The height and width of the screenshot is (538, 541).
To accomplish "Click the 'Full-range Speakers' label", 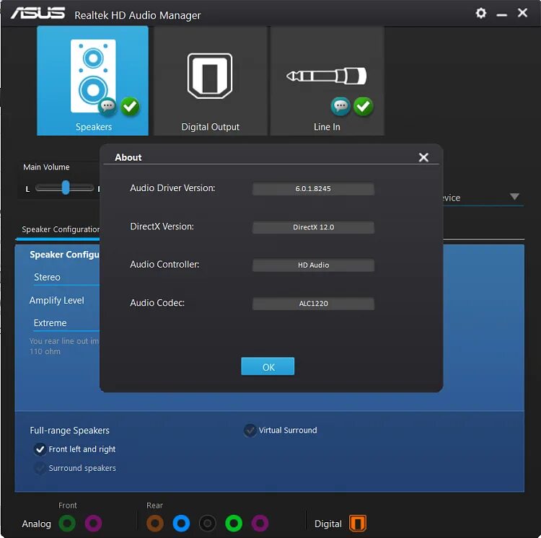I will (69, 431).
